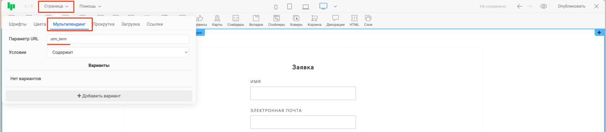Open the Шрифты tab

click(x=18, y=24)
